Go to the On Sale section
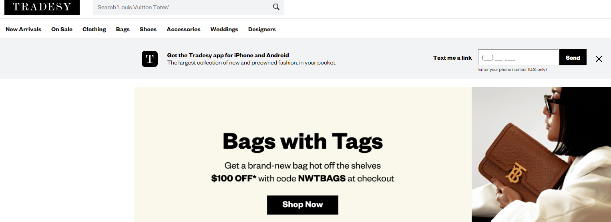611x222 pixels. (62, 29)
